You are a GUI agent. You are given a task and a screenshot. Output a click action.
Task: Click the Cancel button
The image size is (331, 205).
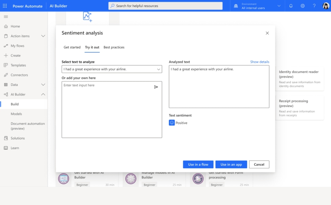259,164
